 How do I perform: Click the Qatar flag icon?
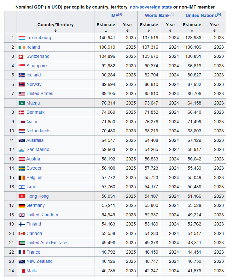pyautogui.click(x=22, y=122)
